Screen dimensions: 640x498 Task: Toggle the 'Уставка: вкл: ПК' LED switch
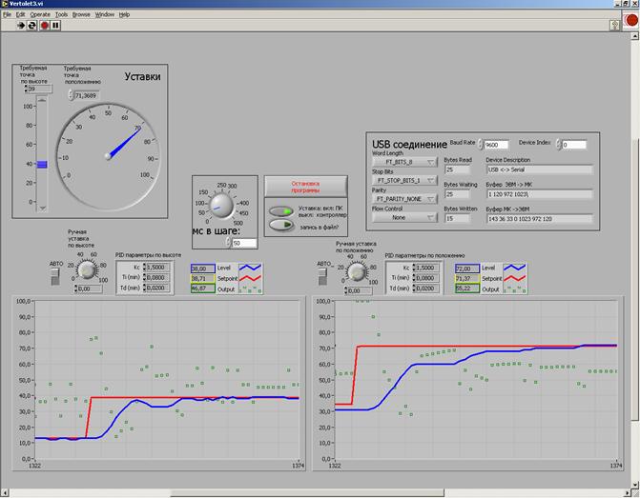click(x=280, y=211)
